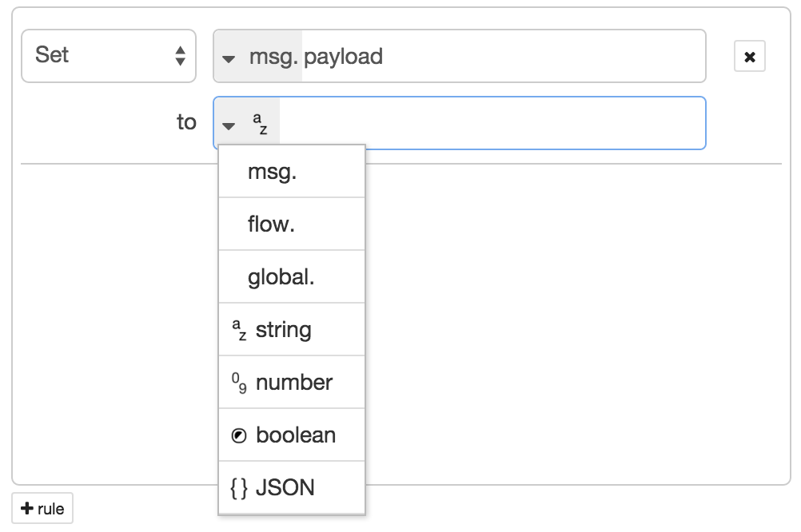Select the string type option
The image size is (801, 532).
point(292,330)
